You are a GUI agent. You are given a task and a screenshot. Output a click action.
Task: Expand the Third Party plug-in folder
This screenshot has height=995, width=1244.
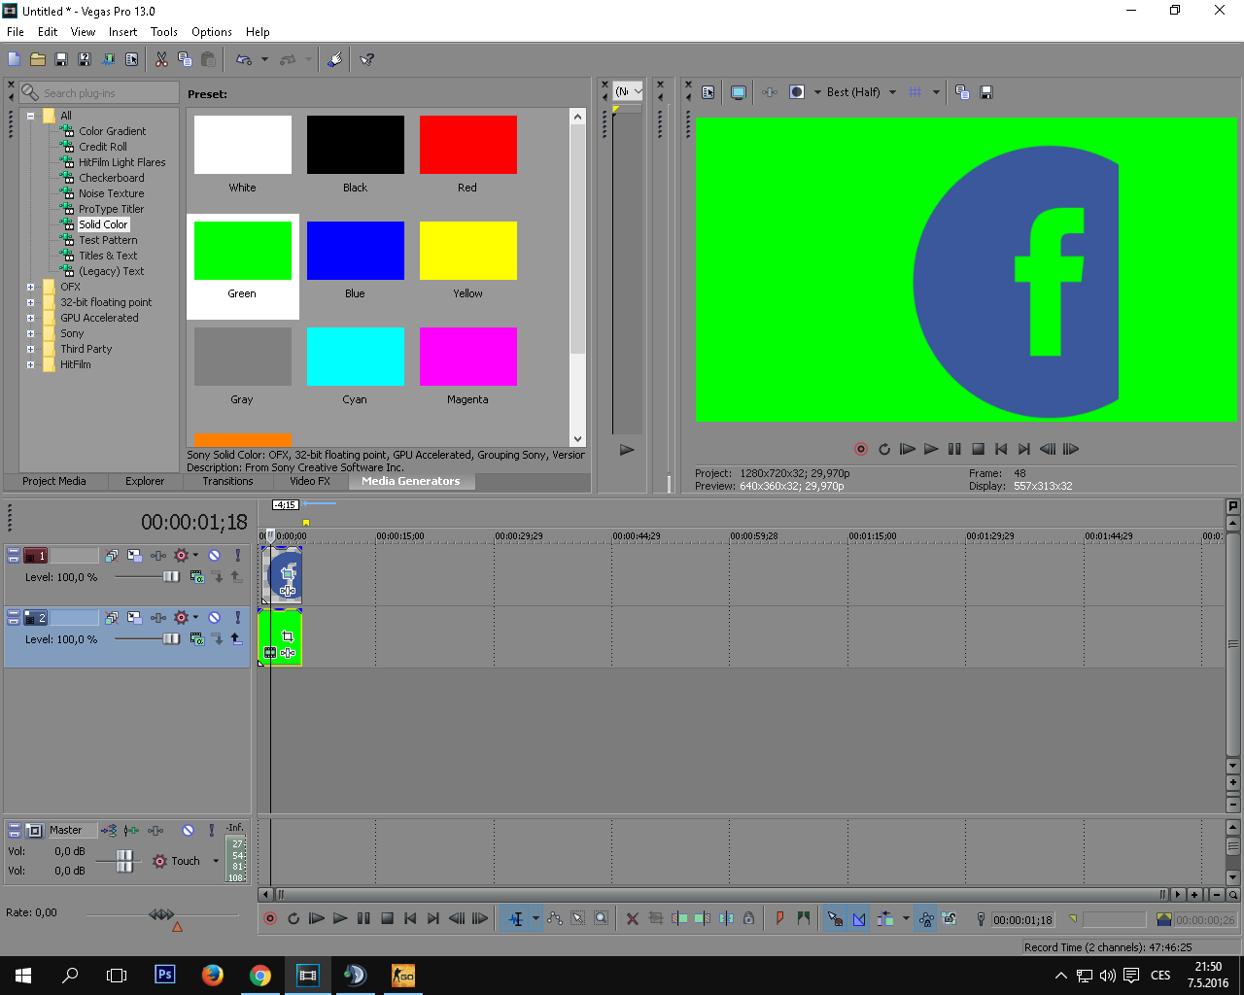pyautogui.click(x=30, y=349)
